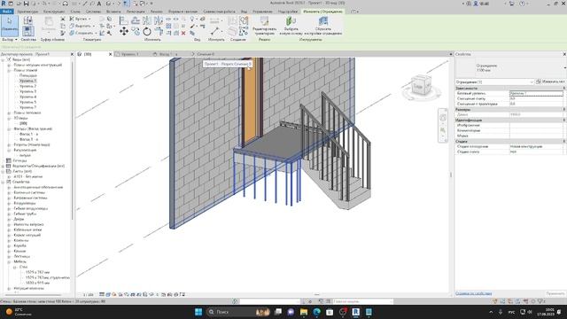Viewport: 567px width, 319px height.
Task: Open the steering wheel on navigation bar
Action: [443, 118]
